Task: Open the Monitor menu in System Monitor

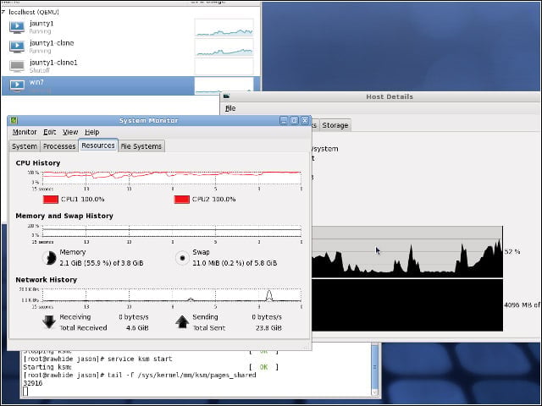Action: (25, 132)
